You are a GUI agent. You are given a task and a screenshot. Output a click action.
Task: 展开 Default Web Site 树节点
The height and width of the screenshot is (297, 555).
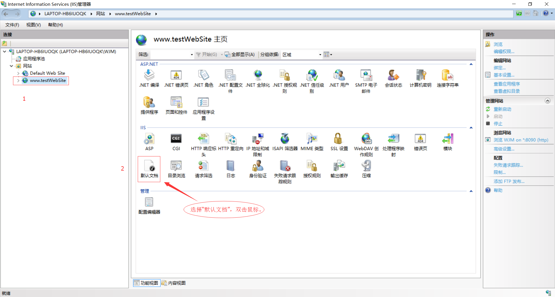pos(18,73)
